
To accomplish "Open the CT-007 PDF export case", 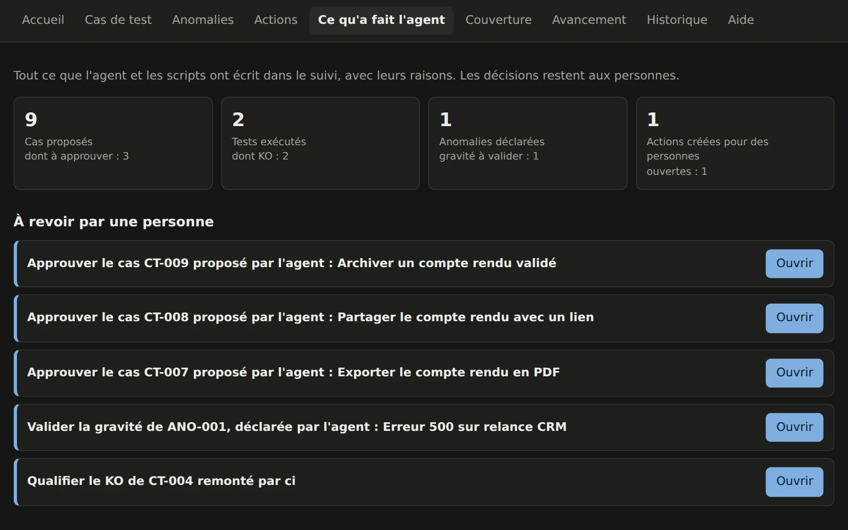I will tap(794, 373).
